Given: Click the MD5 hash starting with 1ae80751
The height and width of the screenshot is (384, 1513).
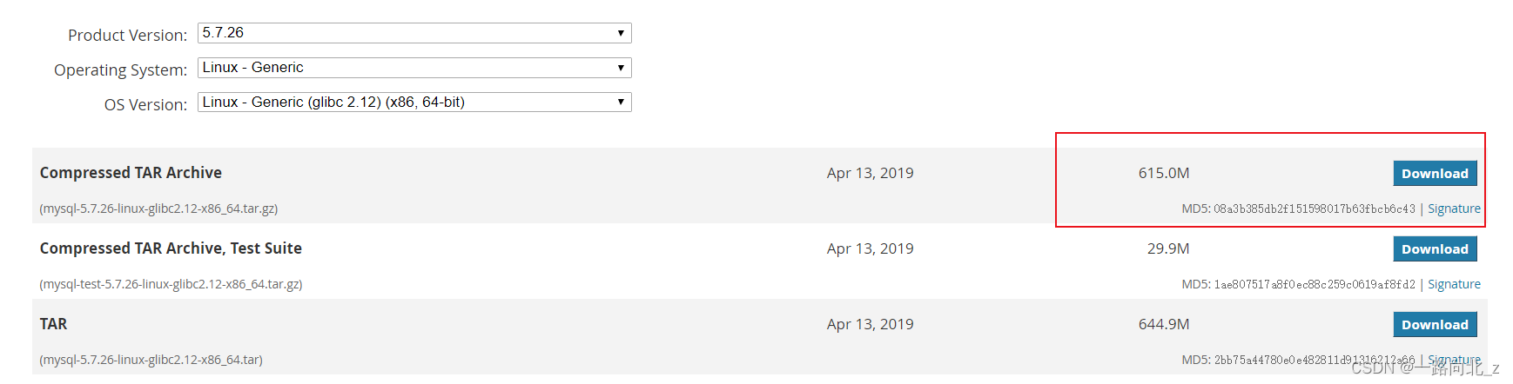Looking at the screenshot, I should 1315,284.
